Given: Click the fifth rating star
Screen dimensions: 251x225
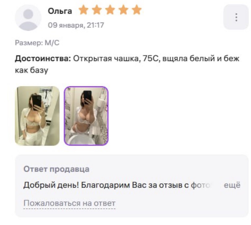Looking at the screenshot, I should pos(137,10).
